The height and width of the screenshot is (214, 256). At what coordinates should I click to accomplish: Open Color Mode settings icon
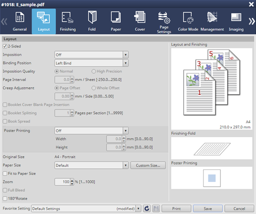[x=188, y=17]
